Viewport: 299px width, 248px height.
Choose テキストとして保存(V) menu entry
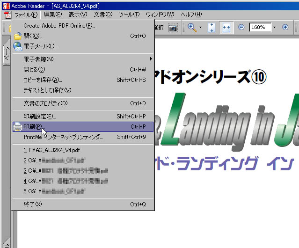click(83, 90)
